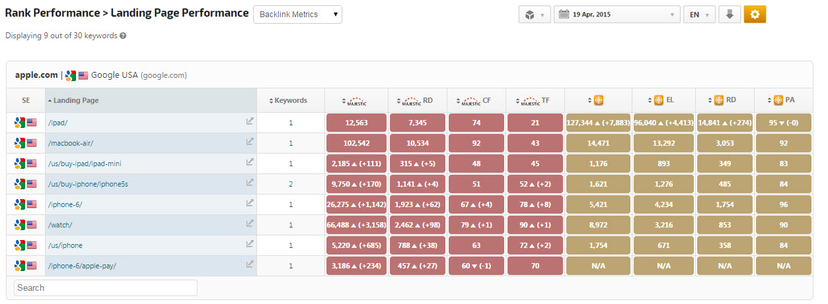828x304 pixels.
Task: Click Google icon in /us/iphone row
Action: pos(19,245)
